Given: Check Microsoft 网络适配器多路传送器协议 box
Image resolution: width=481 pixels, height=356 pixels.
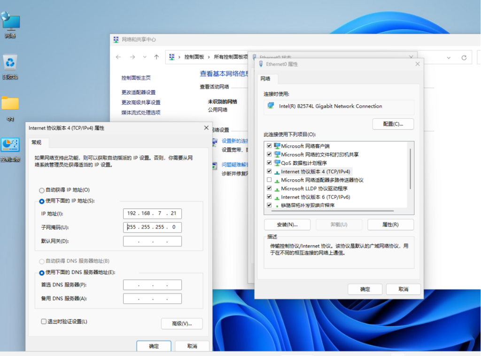Looking at the screenshot, I should [269, 180].
